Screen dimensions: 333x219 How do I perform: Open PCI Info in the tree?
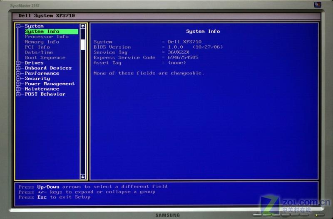[x=37, y=47]
